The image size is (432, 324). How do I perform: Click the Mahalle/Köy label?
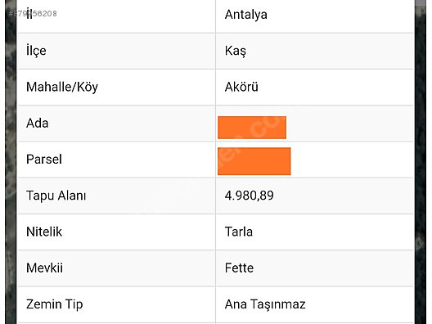tap(62, 87)
